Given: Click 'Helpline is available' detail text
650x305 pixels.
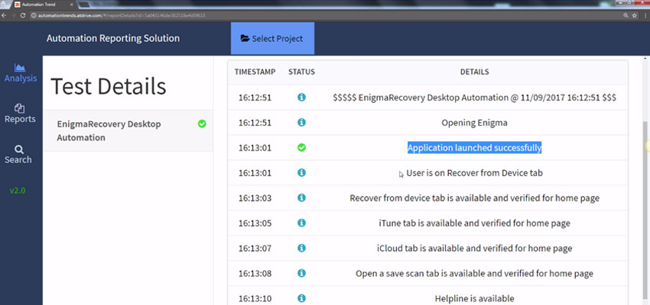Looking at the screenshot, I should pyautogui.click(x=474, y=298).
